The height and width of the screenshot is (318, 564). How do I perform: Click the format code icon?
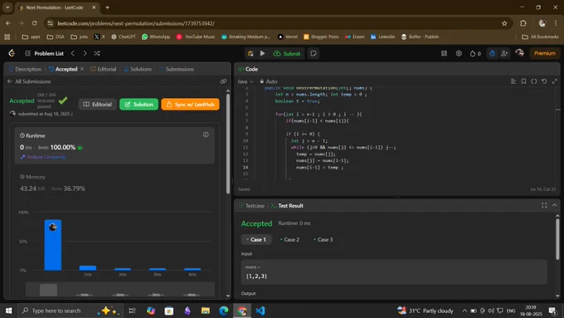point(513,81)
